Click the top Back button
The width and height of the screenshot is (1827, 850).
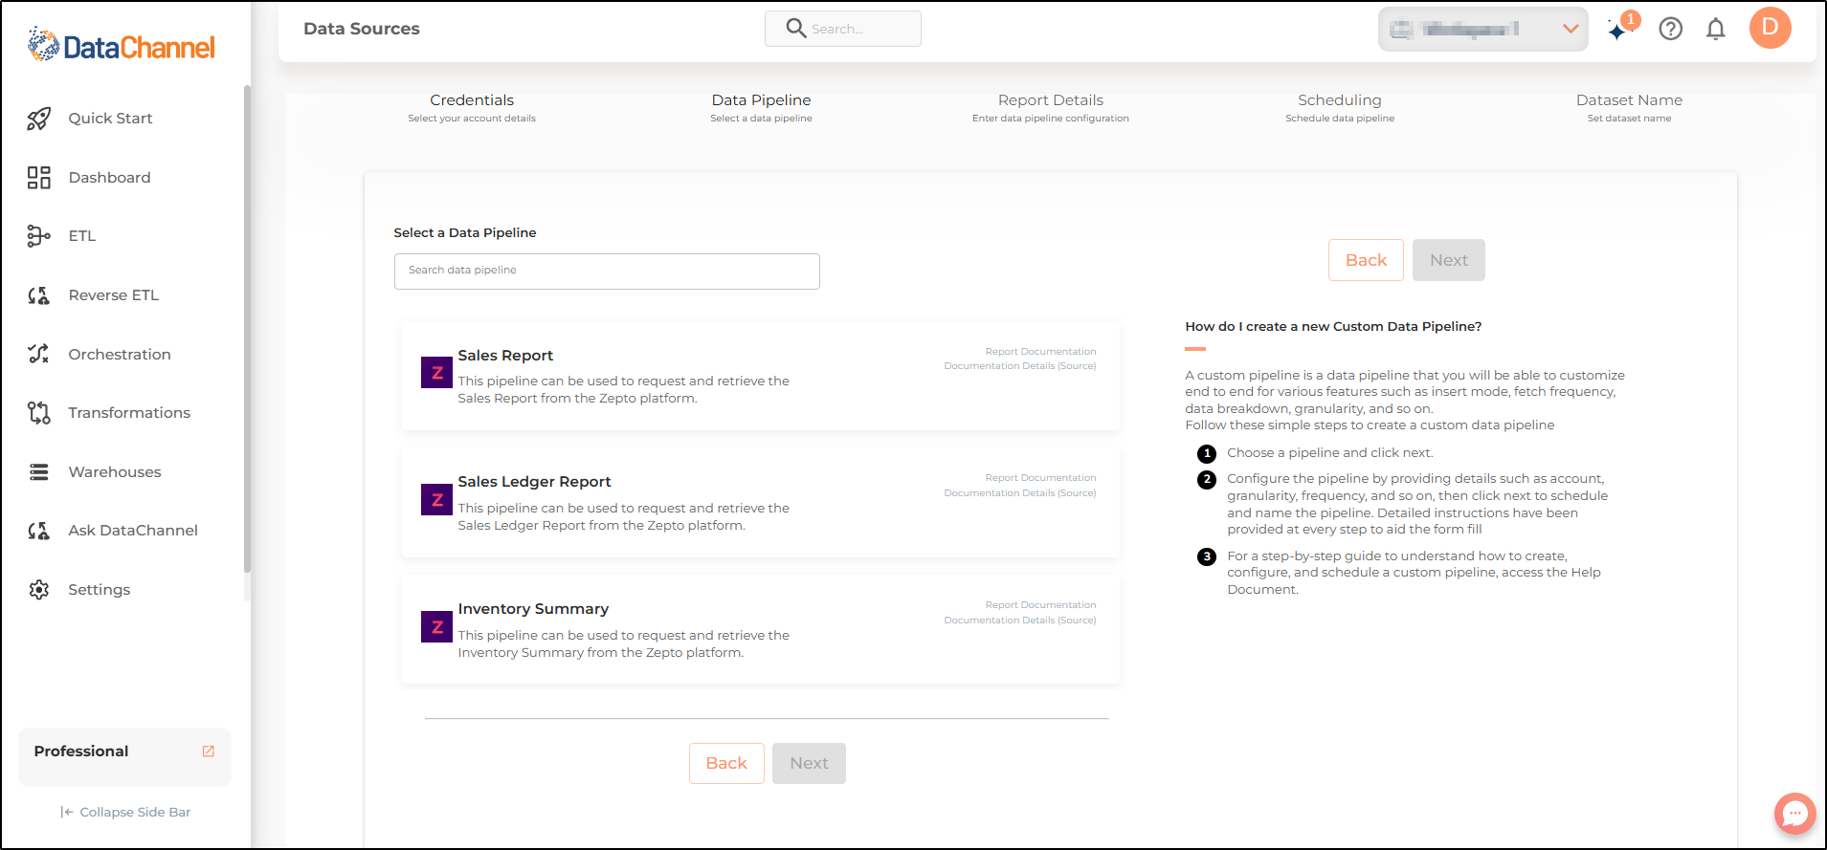point(1366,260)
